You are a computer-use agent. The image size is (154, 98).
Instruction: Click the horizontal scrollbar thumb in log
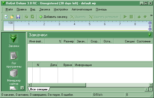pos(59,85)
